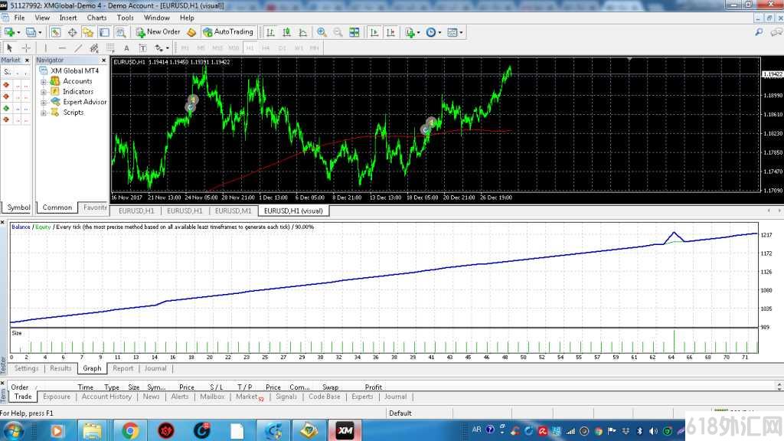
Task: Click the arrows objects tool icon
Action: [158, 48]
